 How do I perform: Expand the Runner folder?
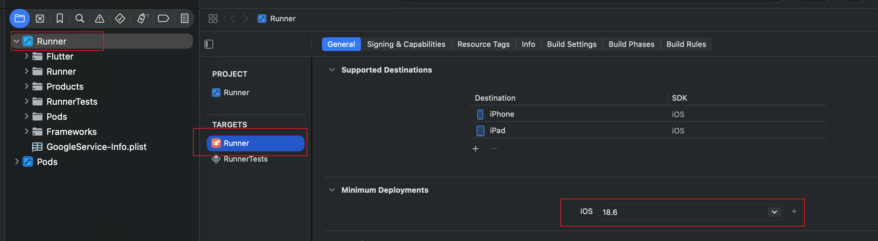coord(26,71)
